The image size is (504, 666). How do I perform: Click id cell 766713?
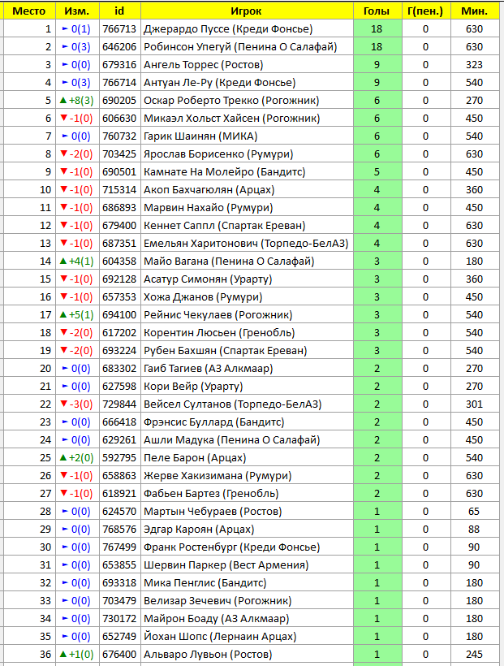point(120,29)
